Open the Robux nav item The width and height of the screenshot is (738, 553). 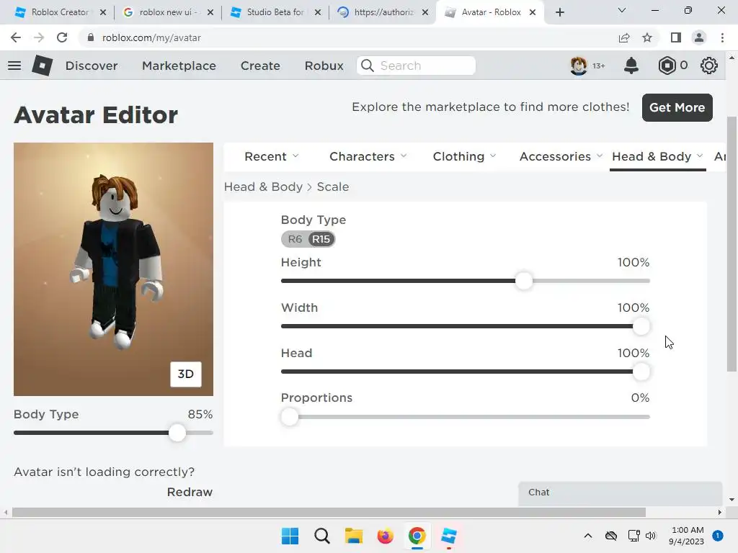click(x=324, y=66)
